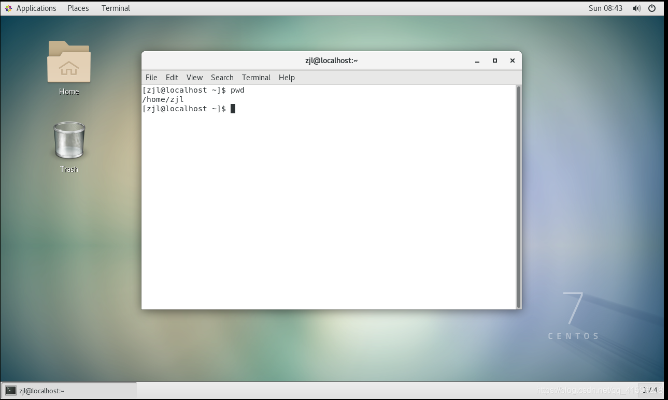Click the Applications activities icon

(x=8, y=8)
